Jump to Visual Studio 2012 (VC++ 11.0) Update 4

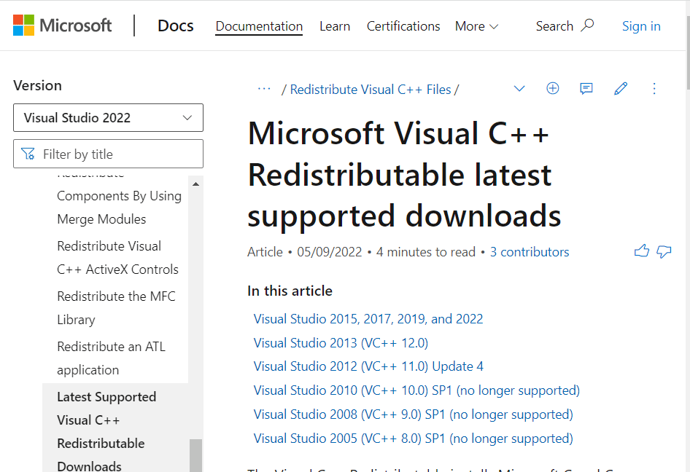(368, 366)
